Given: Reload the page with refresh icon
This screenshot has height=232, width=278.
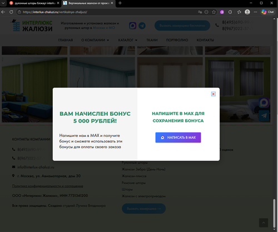Looking at the screenshot, I should click(11, 12).
